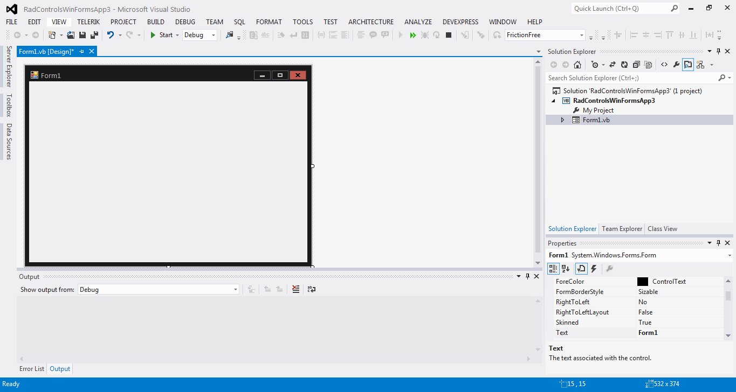736x392 pixels.
Task: Open the Data Sources side panel
Action: pyautogui.click(x=9, y=142)
